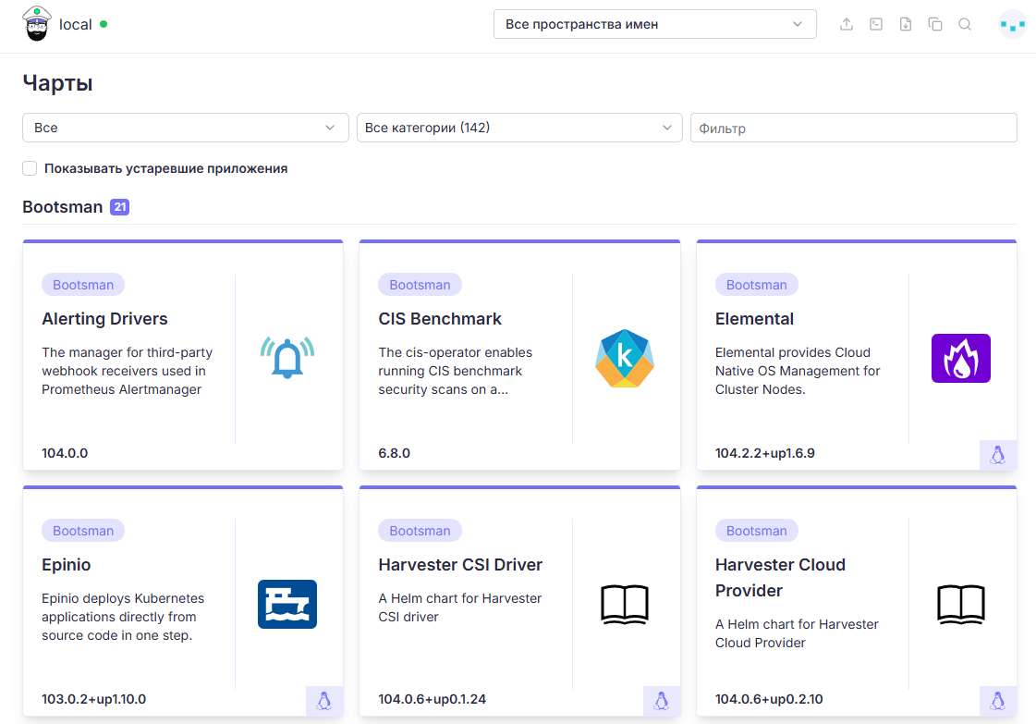Click the 'Фильтр' filter input field
This screenshot has height=724, width=1036.
[854, 128]
